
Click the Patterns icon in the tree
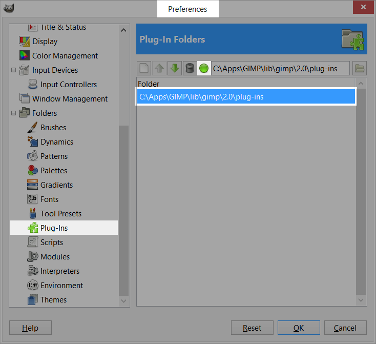pos(32,156)
